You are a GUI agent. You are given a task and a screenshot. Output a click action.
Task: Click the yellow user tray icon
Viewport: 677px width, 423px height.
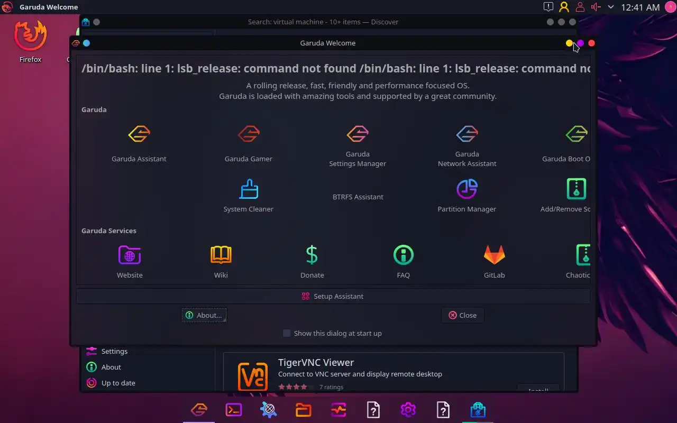564,7
